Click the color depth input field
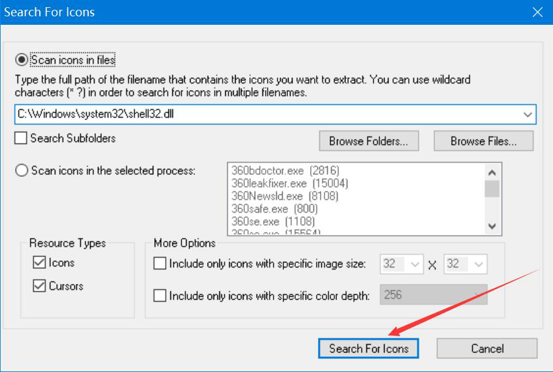Image resolution: width=553 pixels, height=372 pixels. tap(434, 295)
